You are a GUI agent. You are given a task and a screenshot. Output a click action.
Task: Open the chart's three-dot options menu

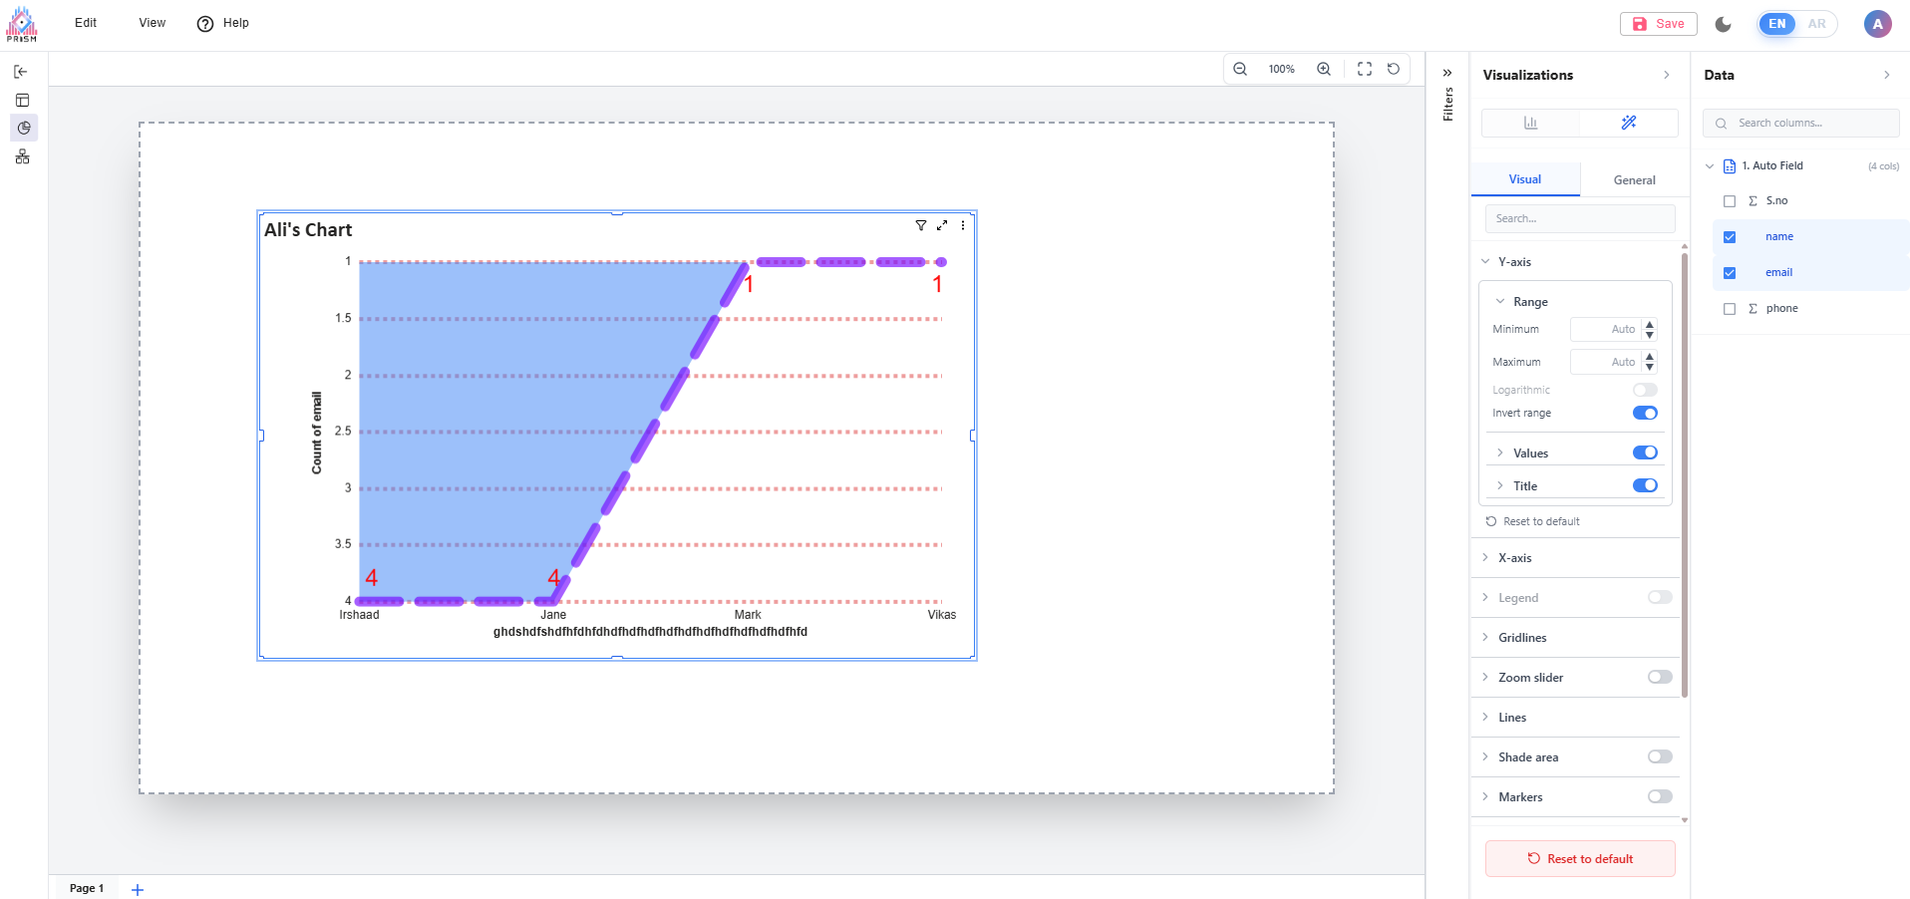click(x=963, y=225)
